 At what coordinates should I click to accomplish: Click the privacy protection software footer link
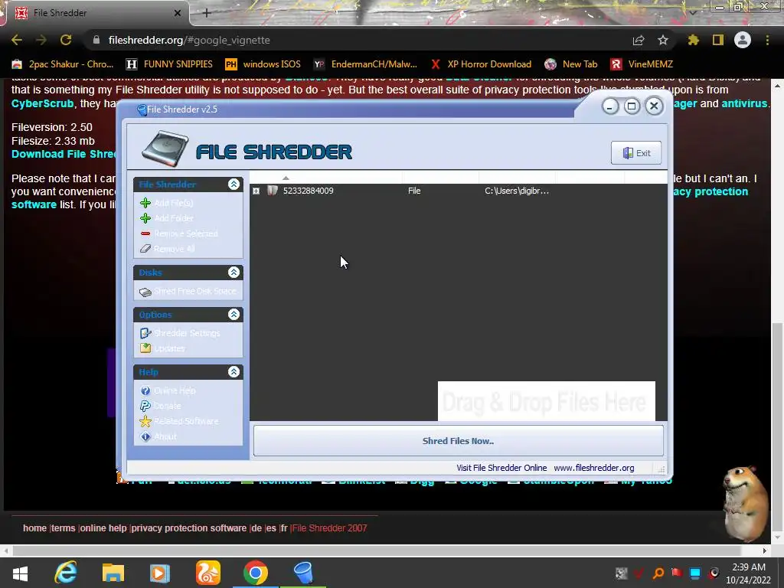189,528
